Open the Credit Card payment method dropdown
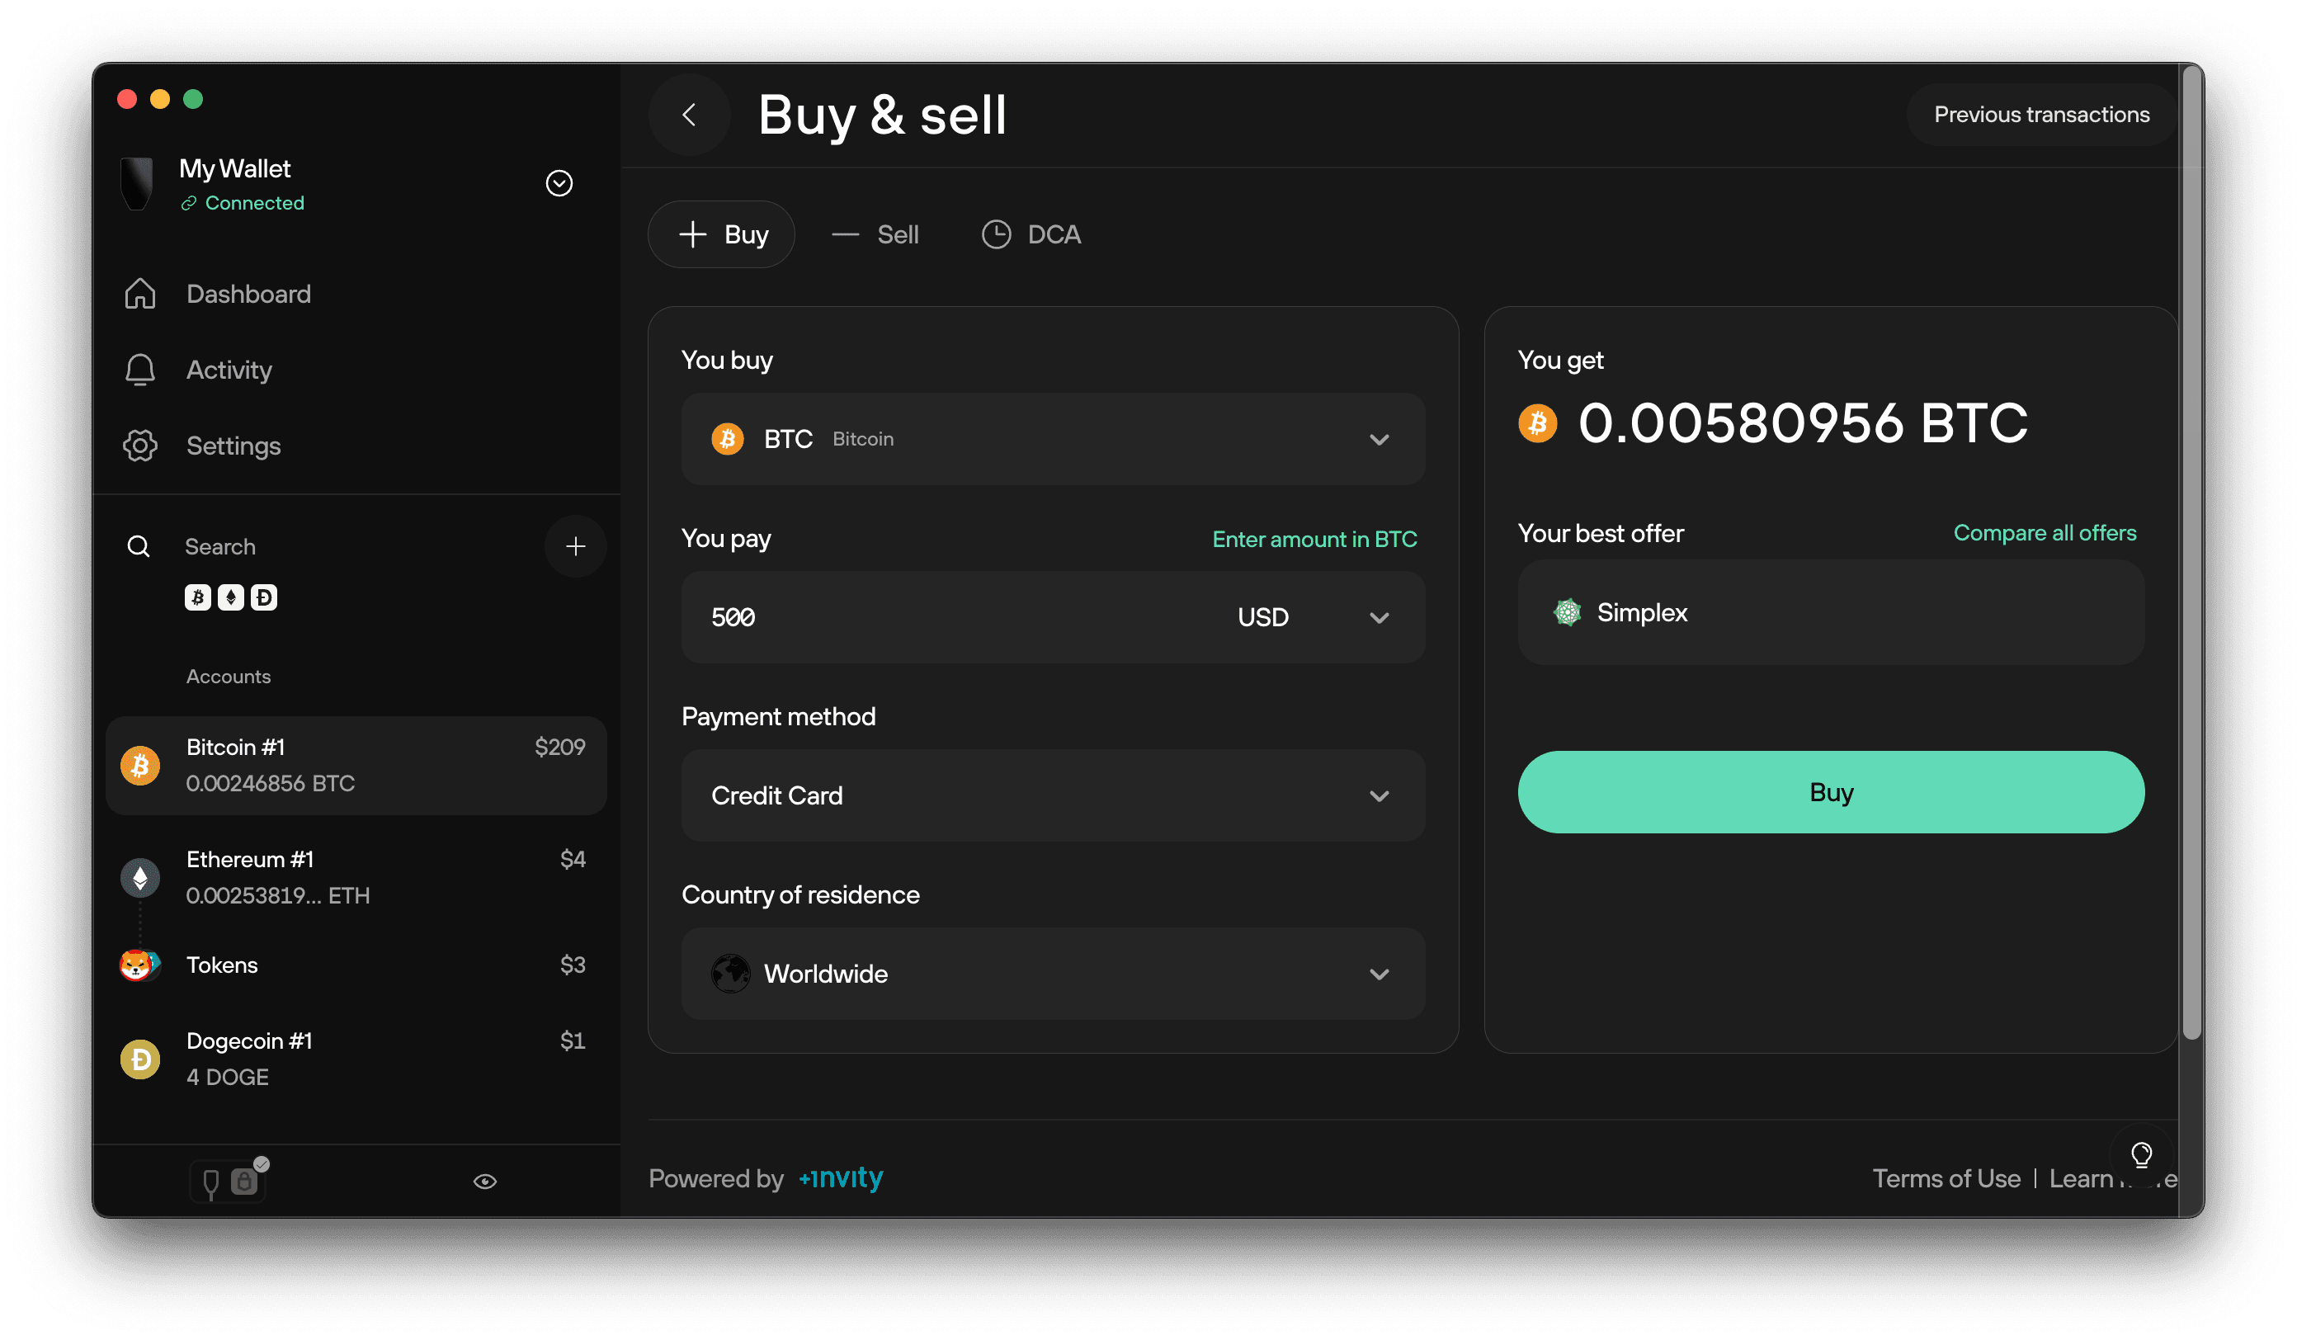This screenshot has height=1340, width=2297. click(x=1053, y=795)
